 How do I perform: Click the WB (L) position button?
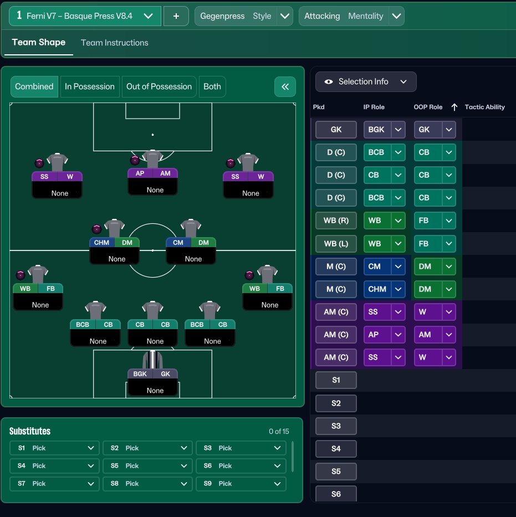(336, 244)
